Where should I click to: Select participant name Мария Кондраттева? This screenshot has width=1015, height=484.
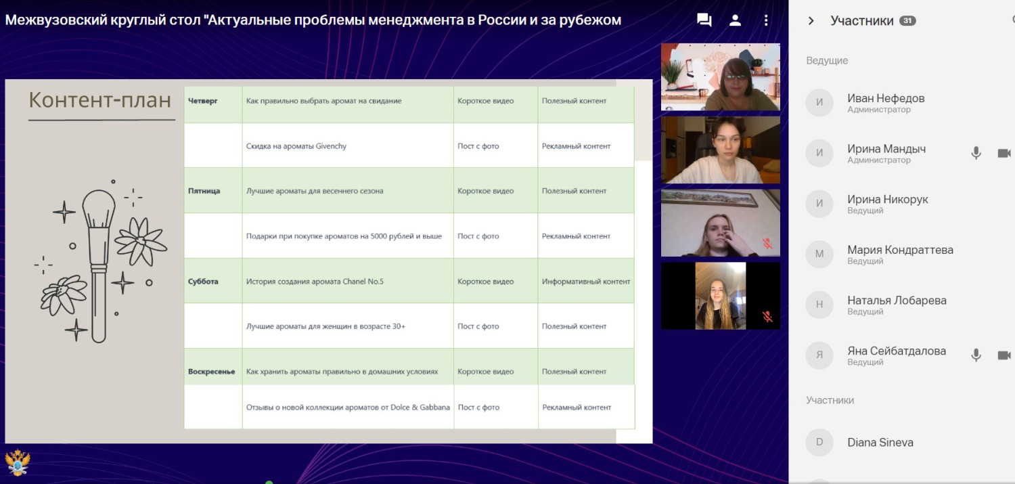(900, 250)
